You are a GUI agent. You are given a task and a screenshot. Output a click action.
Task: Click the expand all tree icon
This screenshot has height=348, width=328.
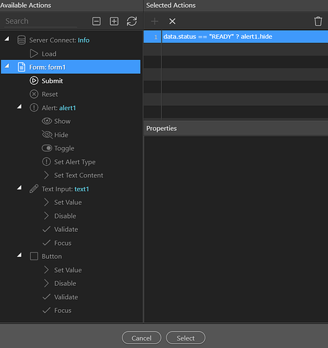[x=114, y=22]
